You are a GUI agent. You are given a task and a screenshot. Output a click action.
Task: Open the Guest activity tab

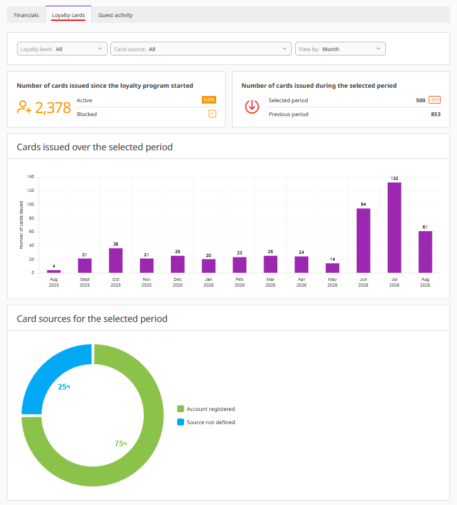(115, 15)
